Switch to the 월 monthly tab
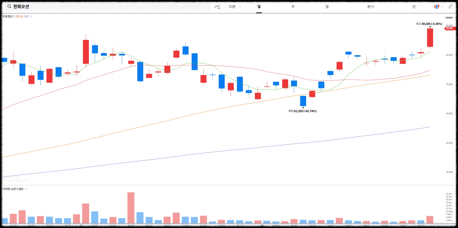This screenshot has width=458, height=228. click(327, 7)
